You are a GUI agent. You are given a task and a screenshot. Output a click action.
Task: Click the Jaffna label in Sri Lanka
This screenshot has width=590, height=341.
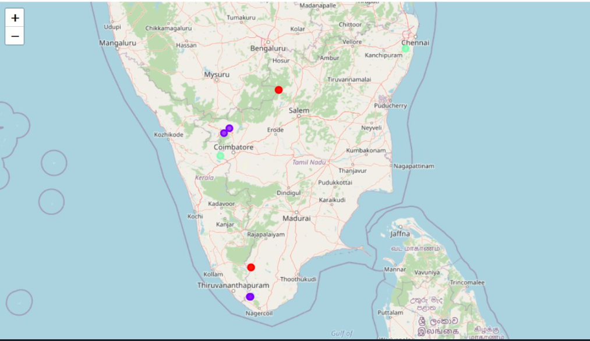[x=401, y=234]
